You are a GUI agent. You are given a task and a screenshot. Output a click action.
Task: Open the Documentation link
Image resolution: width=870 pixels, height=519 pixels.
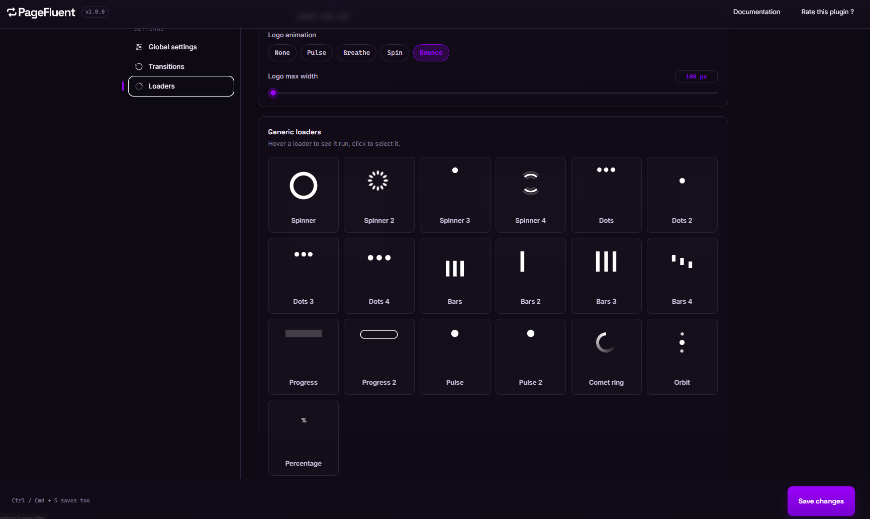click(x=756, y=12)
